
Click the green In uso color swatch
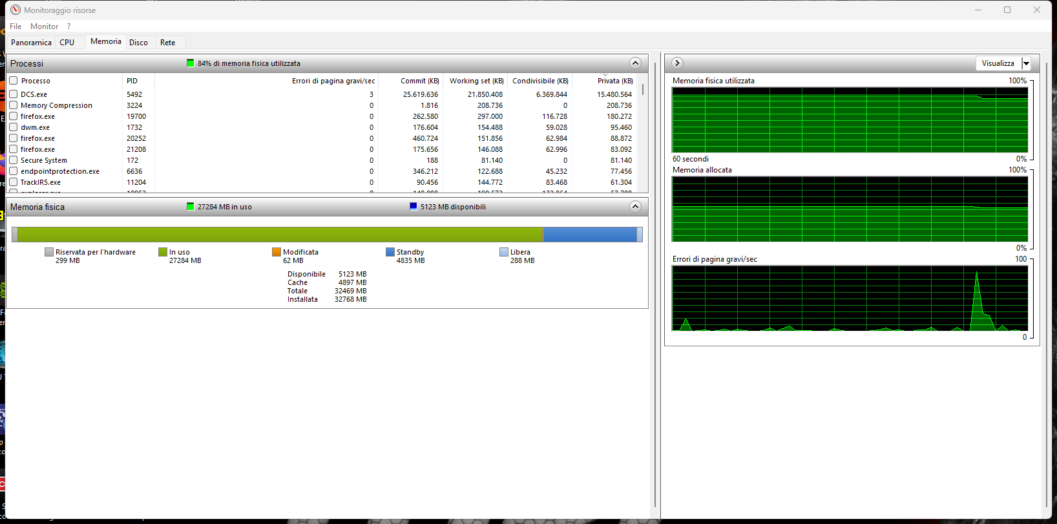[x=163, y=252]
